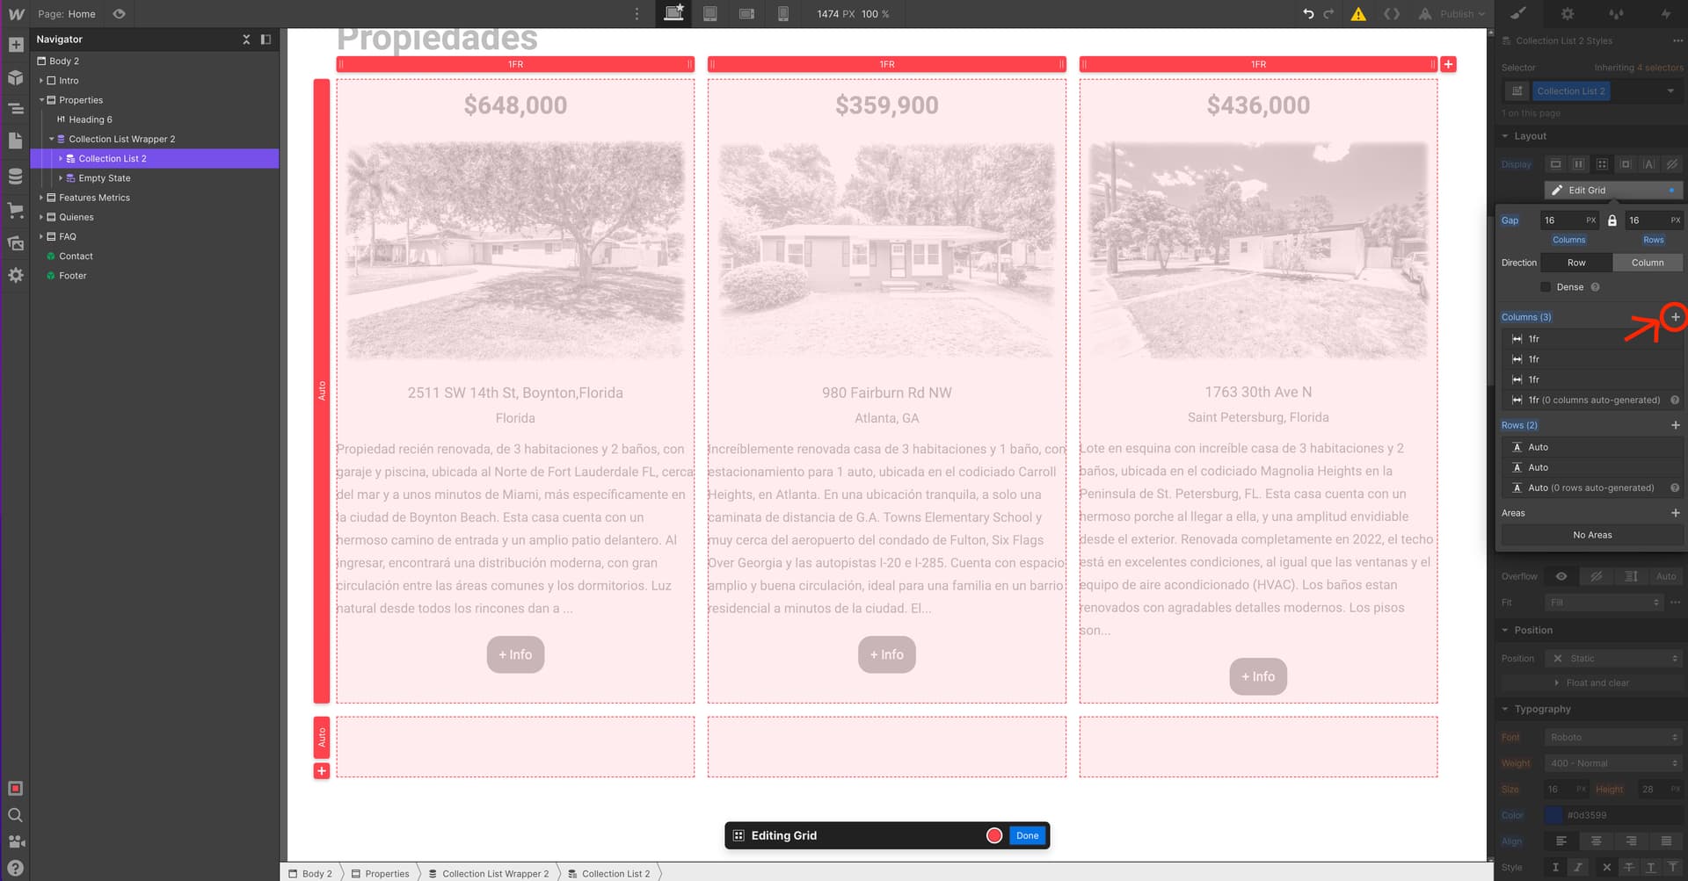Click the Redo arrow
Image resolution: width=1688 pixels, height=881 pixels.
[x=1329, y=14]
